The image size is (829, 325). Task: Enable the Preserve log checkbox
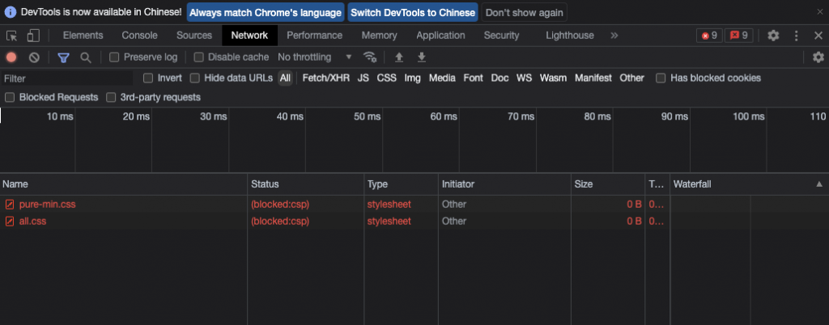[114, 57]
